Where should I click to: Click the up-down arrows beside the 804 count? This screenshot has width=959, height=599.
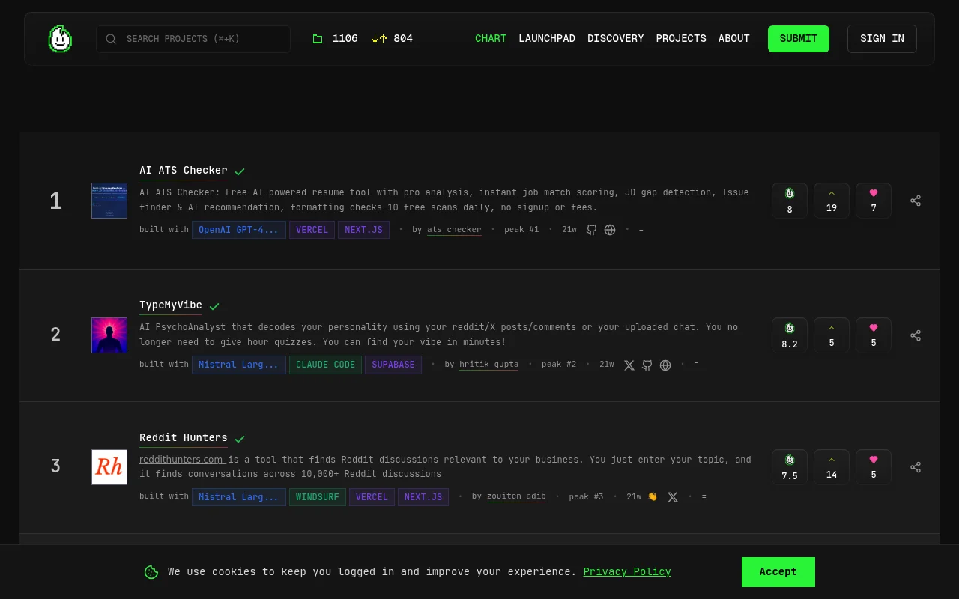[378, 38]
